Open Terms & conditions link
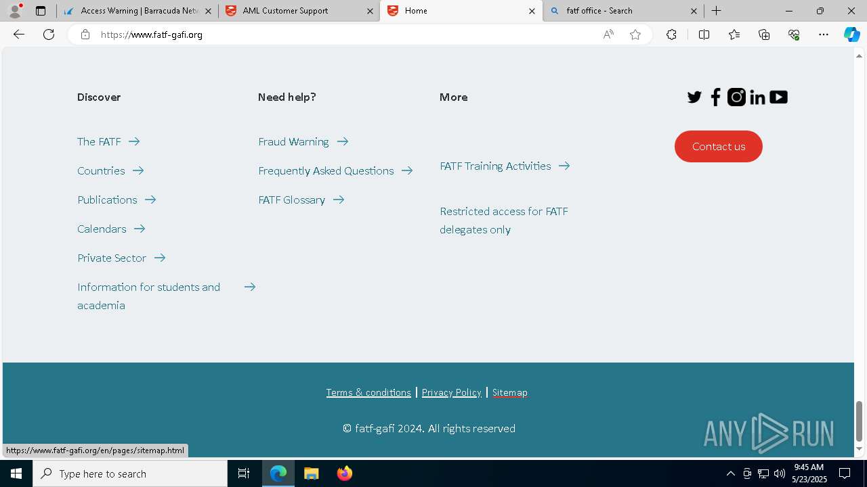Image resolution: width=867 pixels, height=487 pixels. [x=368, y=392]
